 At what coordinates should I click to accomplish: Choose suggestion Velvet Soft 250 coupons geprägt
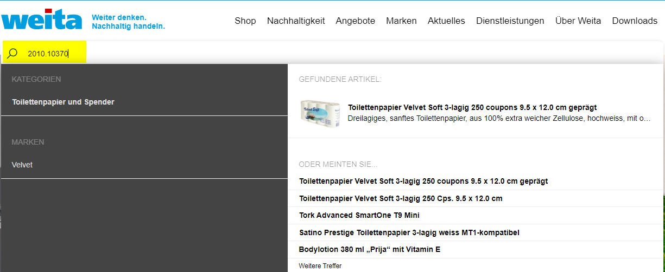423,181
